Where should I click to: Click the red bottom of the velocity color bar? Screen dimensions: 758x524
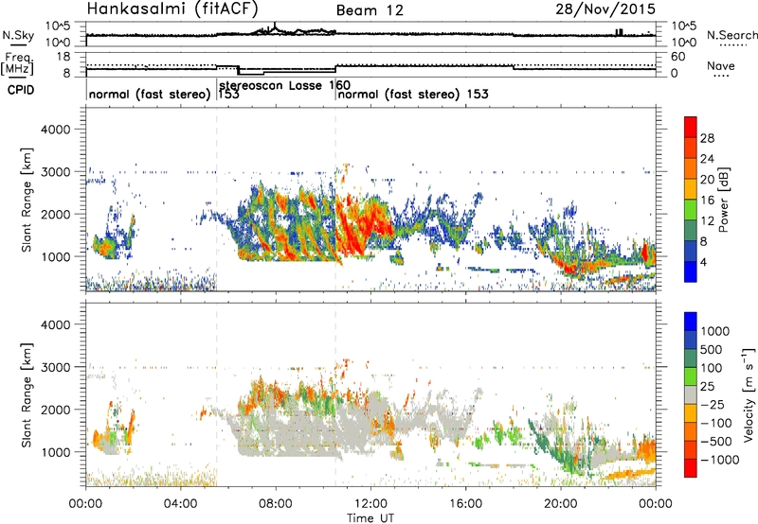691,468
